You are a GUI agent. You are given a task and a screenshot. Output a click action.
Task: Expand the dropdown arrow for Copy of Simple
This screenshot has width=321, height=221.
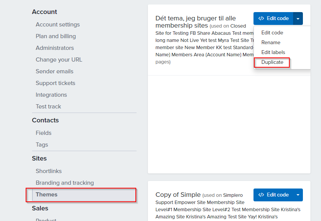tap(298, 195)
